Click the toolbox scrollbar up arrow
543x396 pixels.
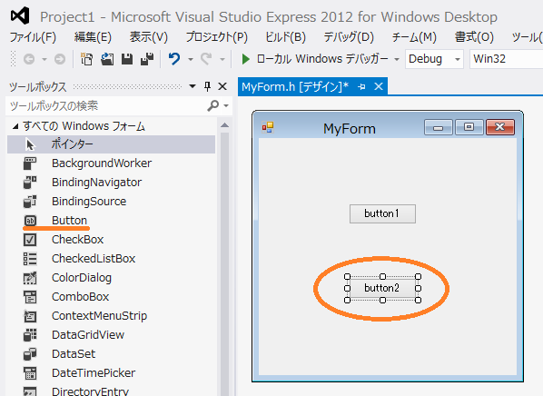pos(225,125)
